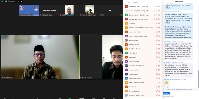Click the reply icon under the hand emoji message
199x99 pixels.
(x=165, y=87)
